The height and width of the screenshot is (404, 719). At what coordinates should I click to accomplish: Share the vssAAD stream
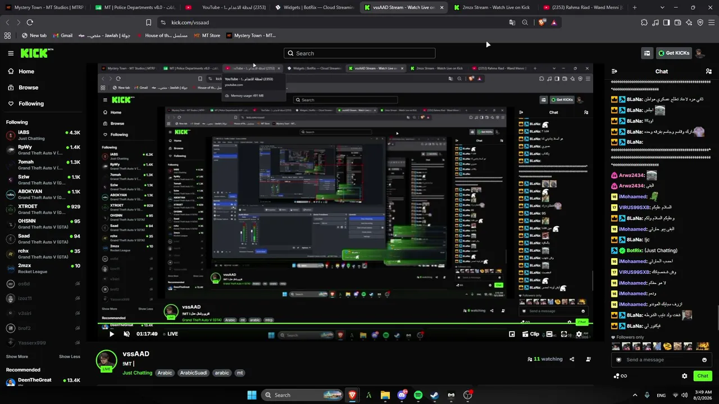[572, 359]
